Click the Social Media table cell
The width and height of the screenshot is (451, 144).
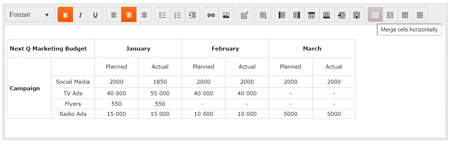point(73,82)
